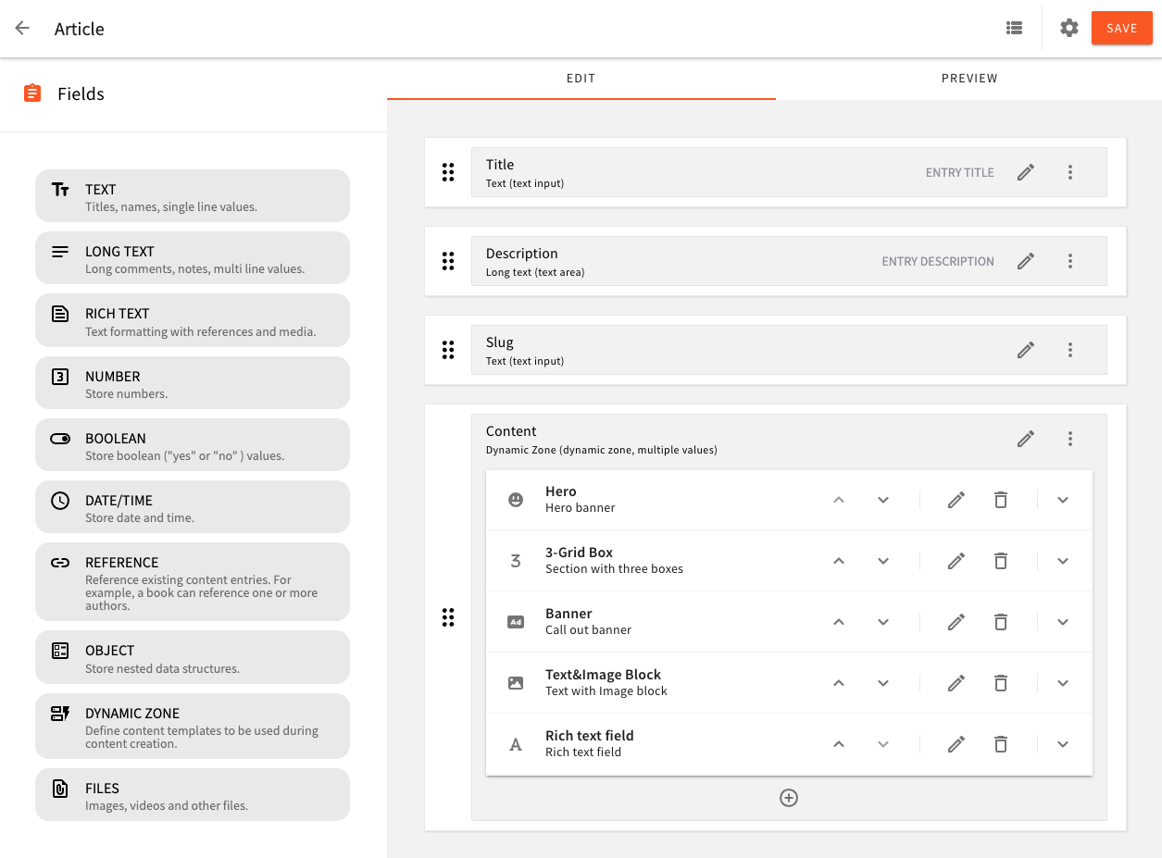Expand the Rich text field template details
Image resolution: width=1162 pixels, height=858 pixels.
[1062, 744]
